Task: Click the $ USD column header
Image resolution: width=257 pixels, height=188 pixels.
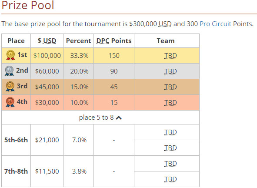Action: pyautogui.click(x=47, y=40)
